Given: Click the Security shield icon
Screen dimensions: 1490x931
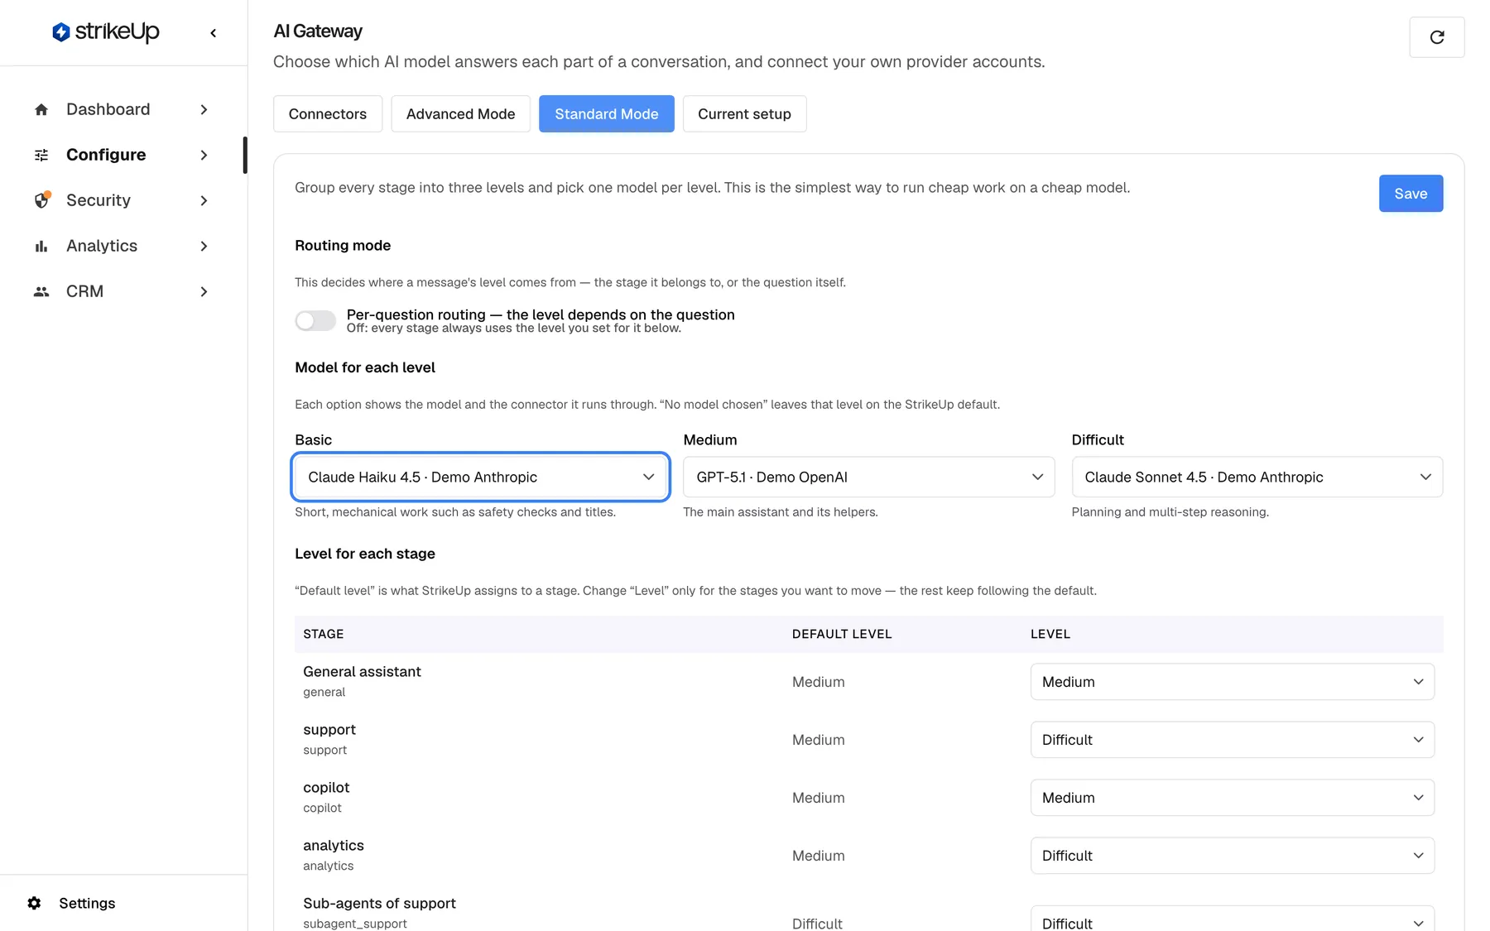Looking at the screenshot, I should [41, 200].
